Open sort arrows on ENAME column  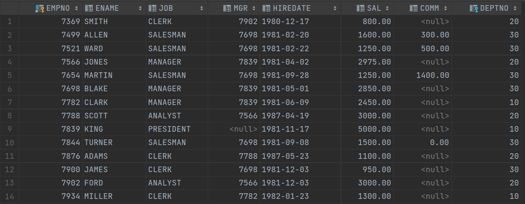(x=140, y=8)
